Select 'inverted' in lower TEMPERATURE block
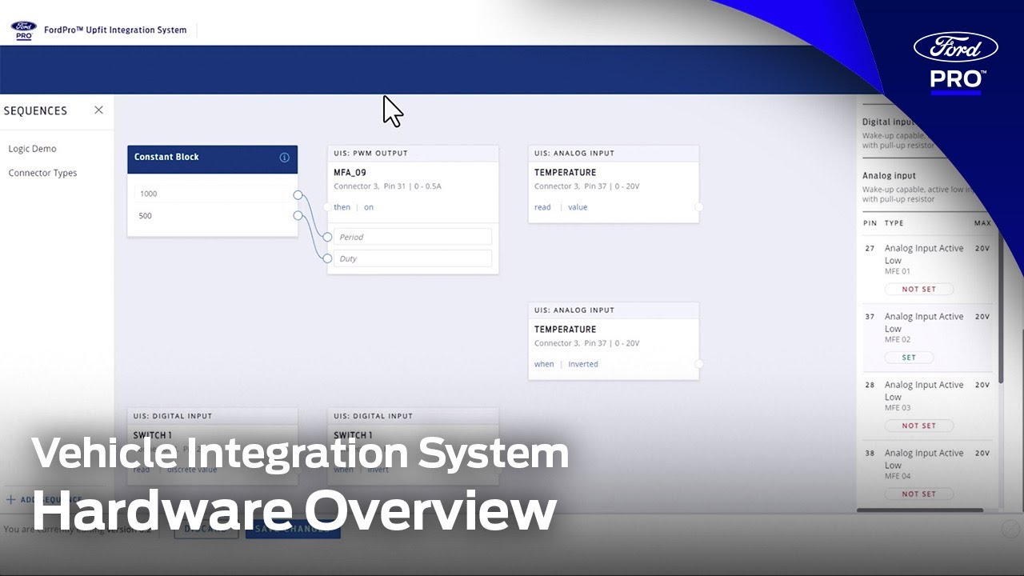Screen dimensions: 1024x576 click(x=583, y=364)
